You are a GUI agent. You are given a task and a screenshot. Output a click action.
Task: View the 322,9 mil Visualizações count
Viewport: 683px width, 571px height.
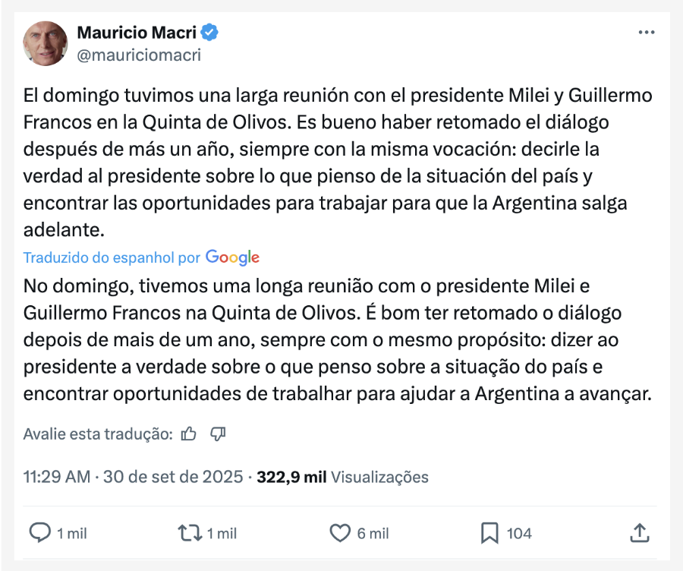coord(342,478)
